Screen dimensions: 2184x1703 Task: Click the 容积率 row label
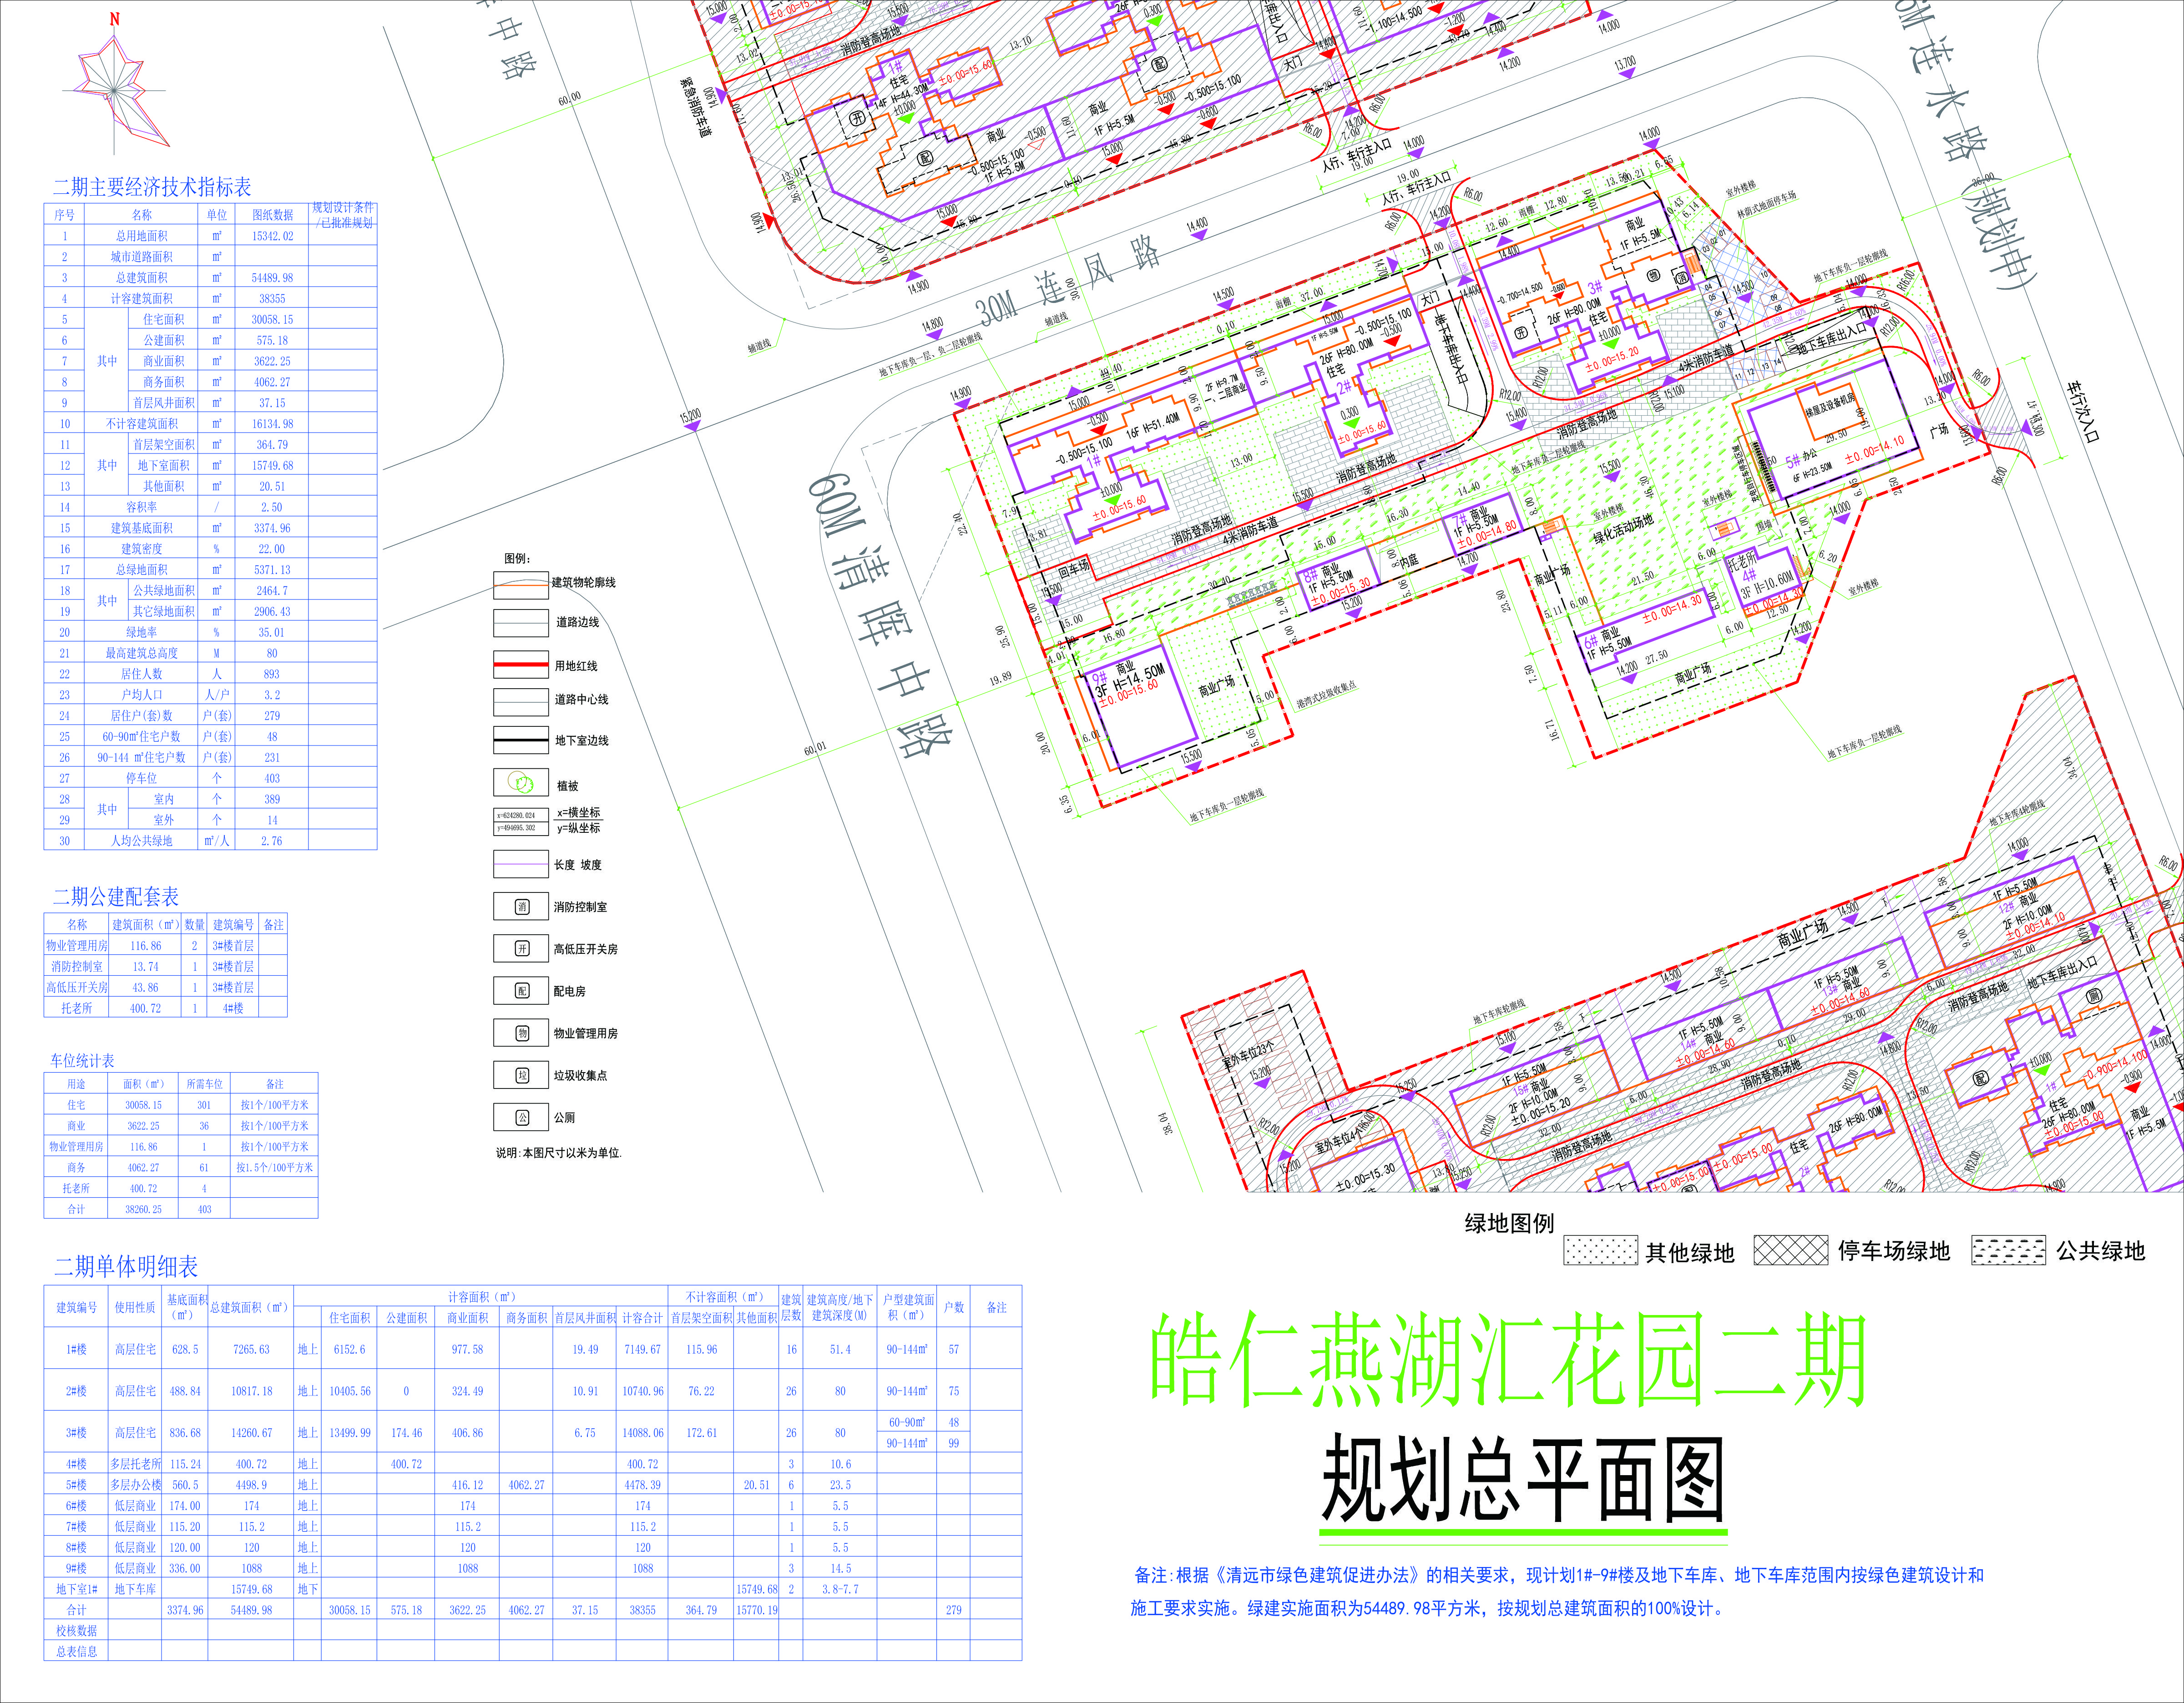[141, 507]
